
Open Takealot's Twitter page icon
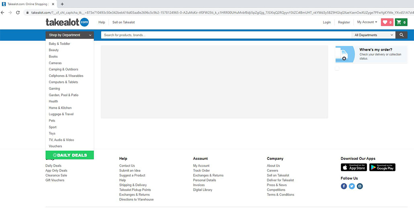(352, 186)
